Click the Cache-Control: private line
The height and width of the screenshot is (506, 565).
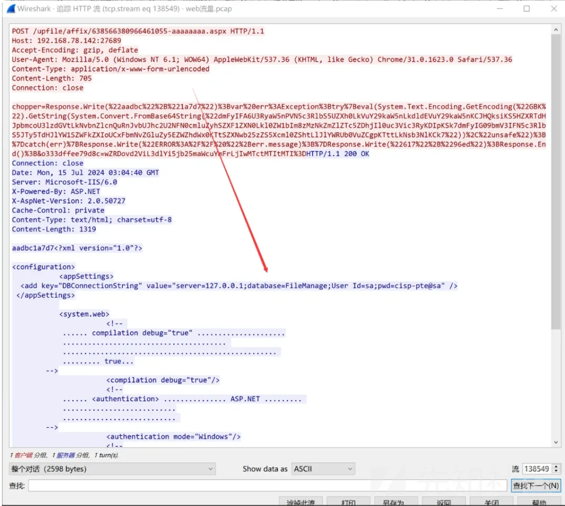click(x=58, y=210)
